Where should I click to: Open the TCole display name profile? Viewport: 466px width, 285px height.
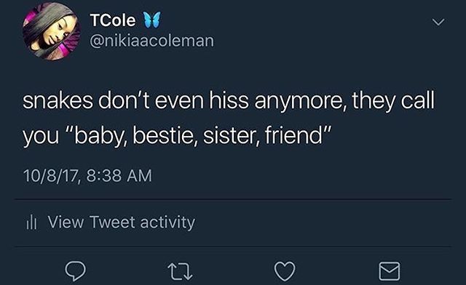click(113, 20)
